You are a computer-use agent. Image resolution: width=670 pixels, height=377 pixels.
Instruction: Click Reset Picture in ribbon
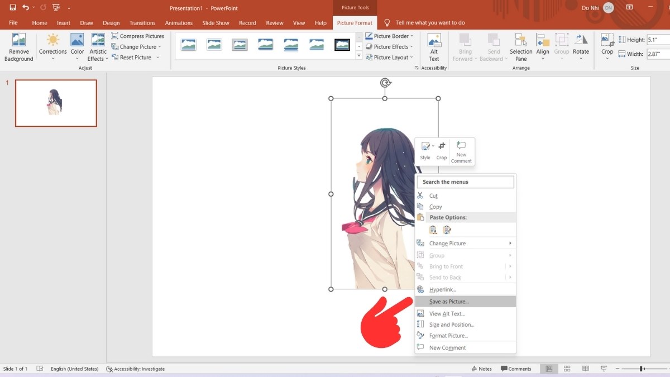(x=135, y=58)
